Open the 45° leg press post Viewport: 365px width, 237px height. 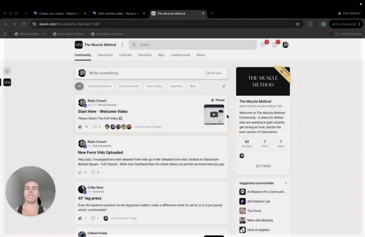coord(89,198)
